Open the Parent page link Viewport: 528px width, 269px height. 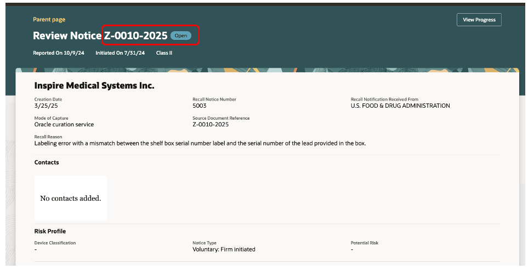coord(49,20)
